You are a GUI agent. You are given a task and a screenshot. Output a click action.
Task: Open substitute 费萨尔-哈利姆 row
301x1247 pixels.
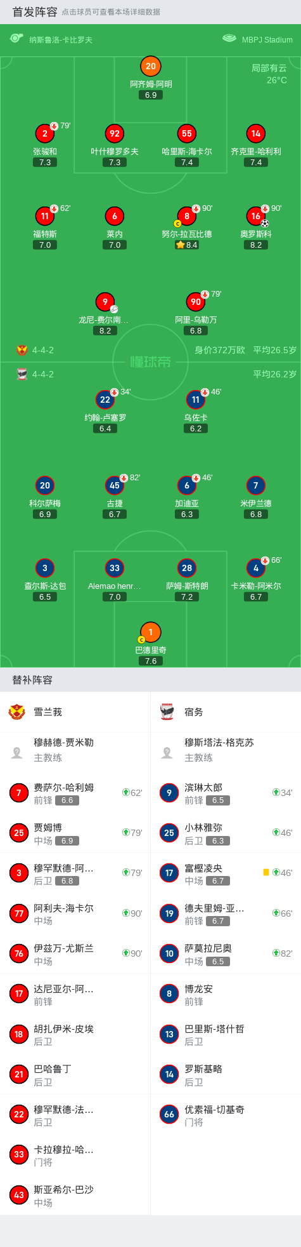[x=75, y=793]
